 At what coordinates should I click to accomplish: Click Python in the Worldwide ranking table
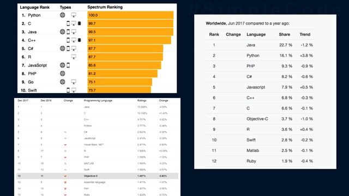point(253,56)
